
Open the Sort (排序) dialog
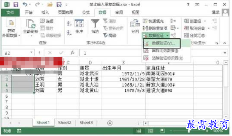(79, 26)
